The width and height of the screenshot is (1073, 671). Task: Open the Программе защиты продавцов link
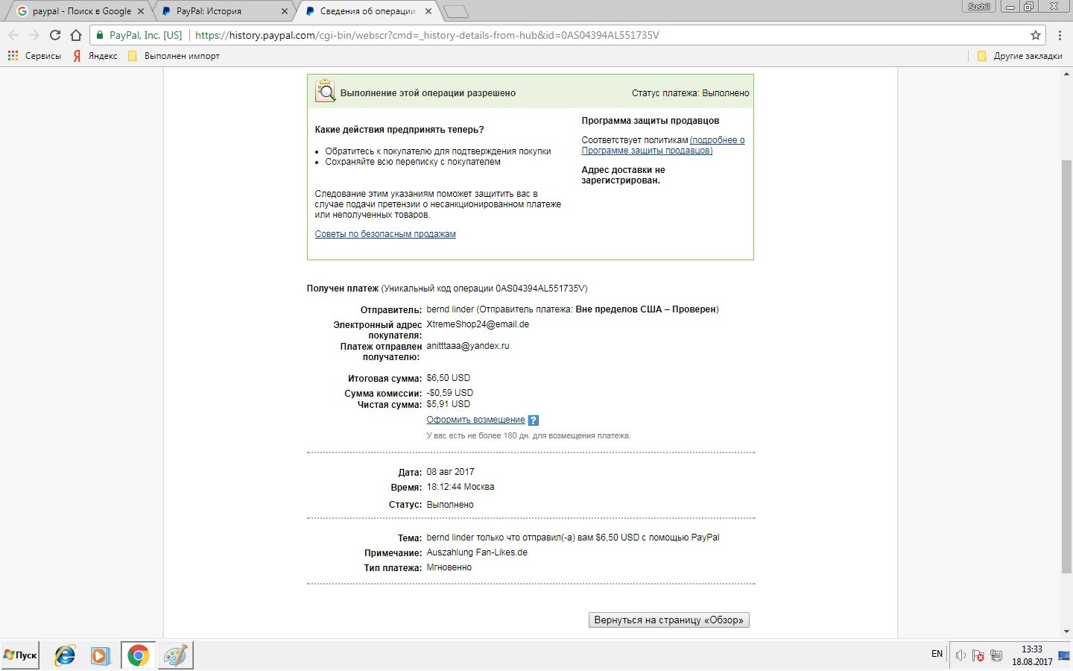646,151
